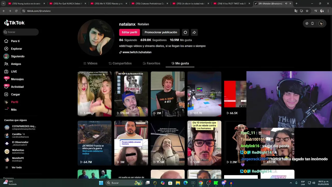This screenshot has height=187, width=332.
Task: Open the taskbar weather widget
Action: click(10, 183)
